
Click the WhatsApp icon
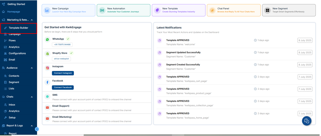pyautogui.click(x=47, y=39)
